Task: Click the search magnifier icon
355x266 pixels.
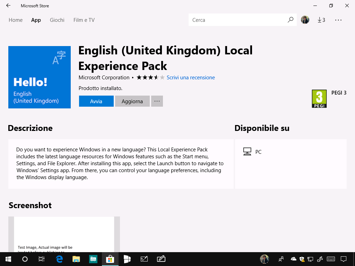Action: click(x=291, y=20)
